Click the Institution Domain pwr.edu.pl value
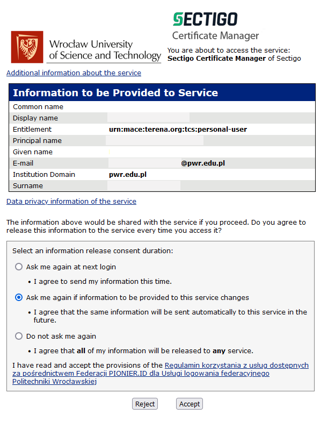Image resolution: width=335 pixels, height=422 pixels. pyautogui.click(x=128, y=174)
